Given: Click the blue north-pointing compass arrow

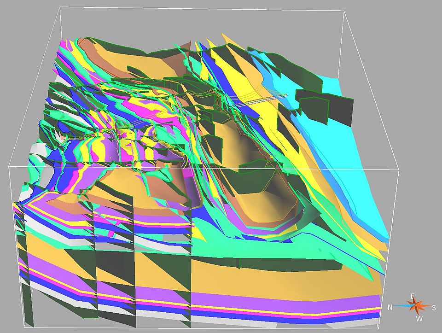Looking at the screenshot, I should pyautogui.click(x=403, y=306).
